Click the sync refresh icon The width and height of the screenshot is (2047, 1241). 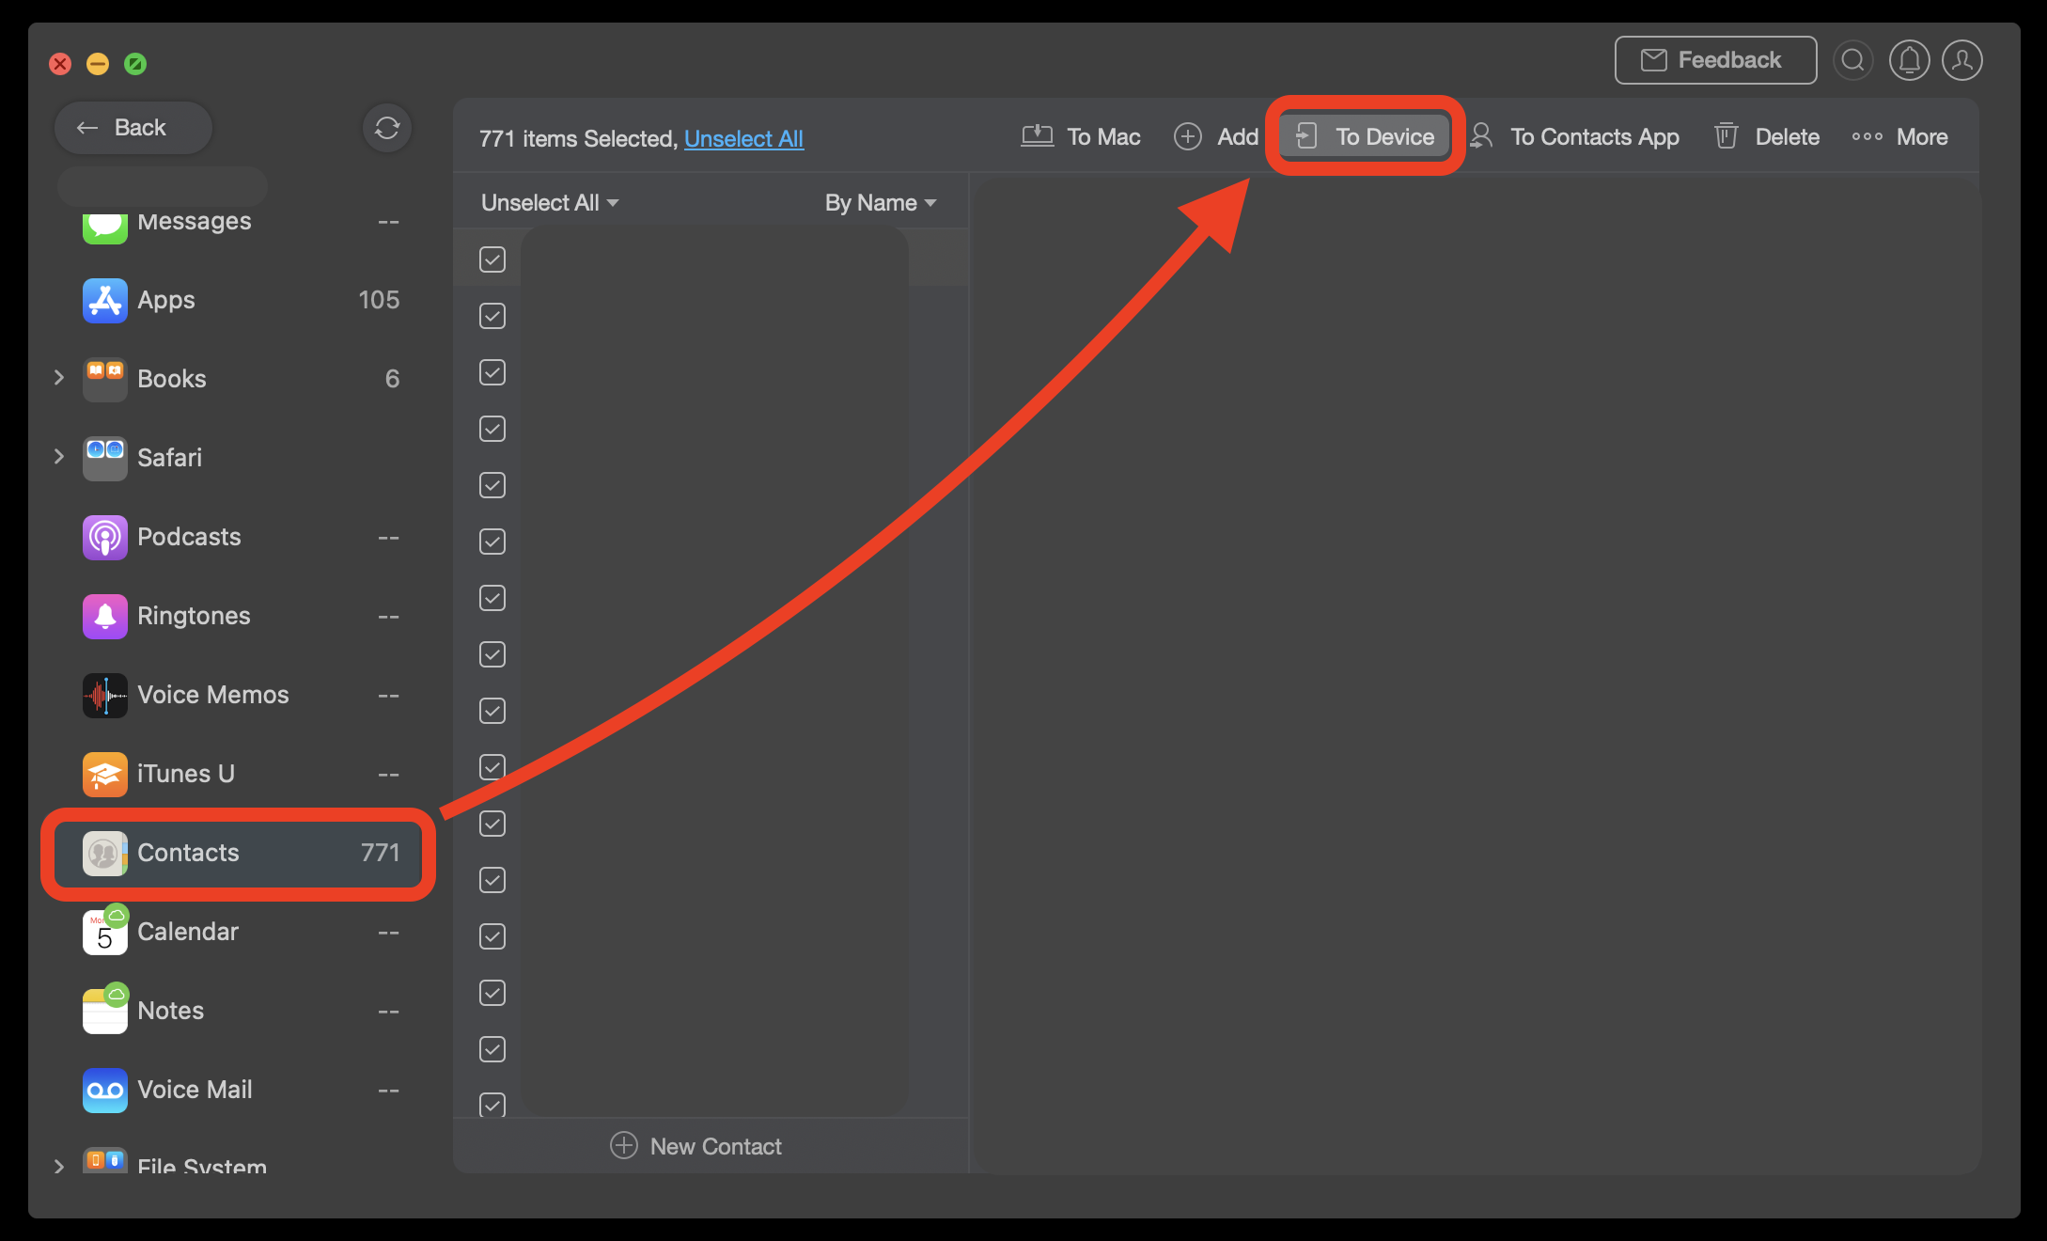[386, 129]
